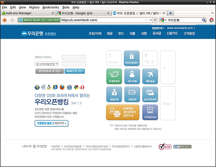The height and width of the screenshot is (167, 216).
Task: Click the 공인인증서 로그인 button
Action: point(49,71)
